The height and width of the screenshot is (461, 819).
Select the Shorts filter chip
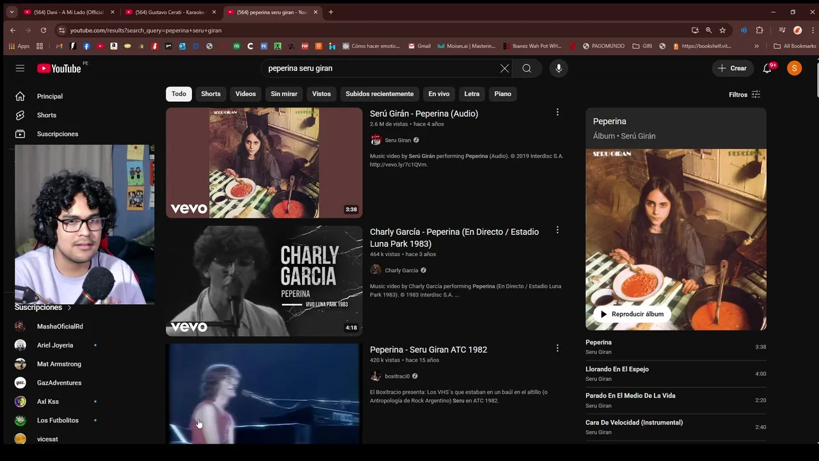(211, 94)
